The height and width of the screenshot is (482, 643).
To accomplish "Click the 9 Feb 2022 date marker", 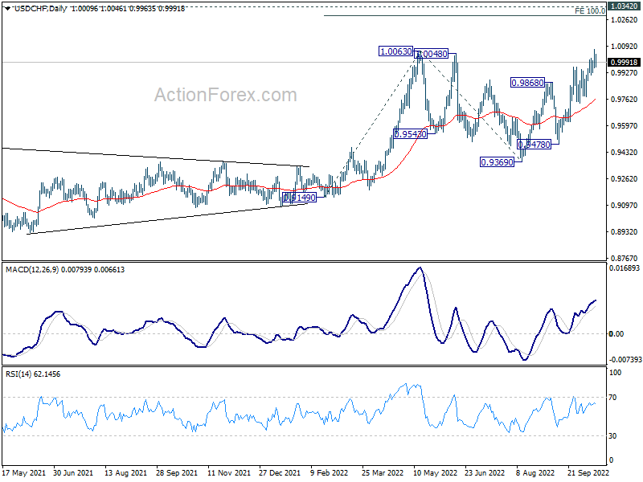I will click(330, 473).
